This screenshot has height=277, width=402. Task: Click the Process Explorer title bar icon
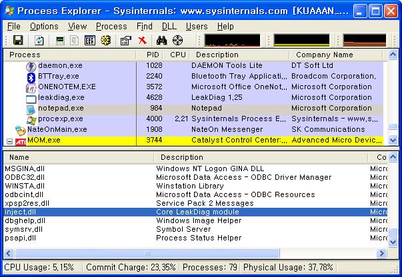tap(9, 11)
